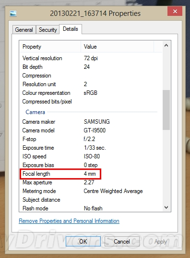Select the Metering mode property

39,191
